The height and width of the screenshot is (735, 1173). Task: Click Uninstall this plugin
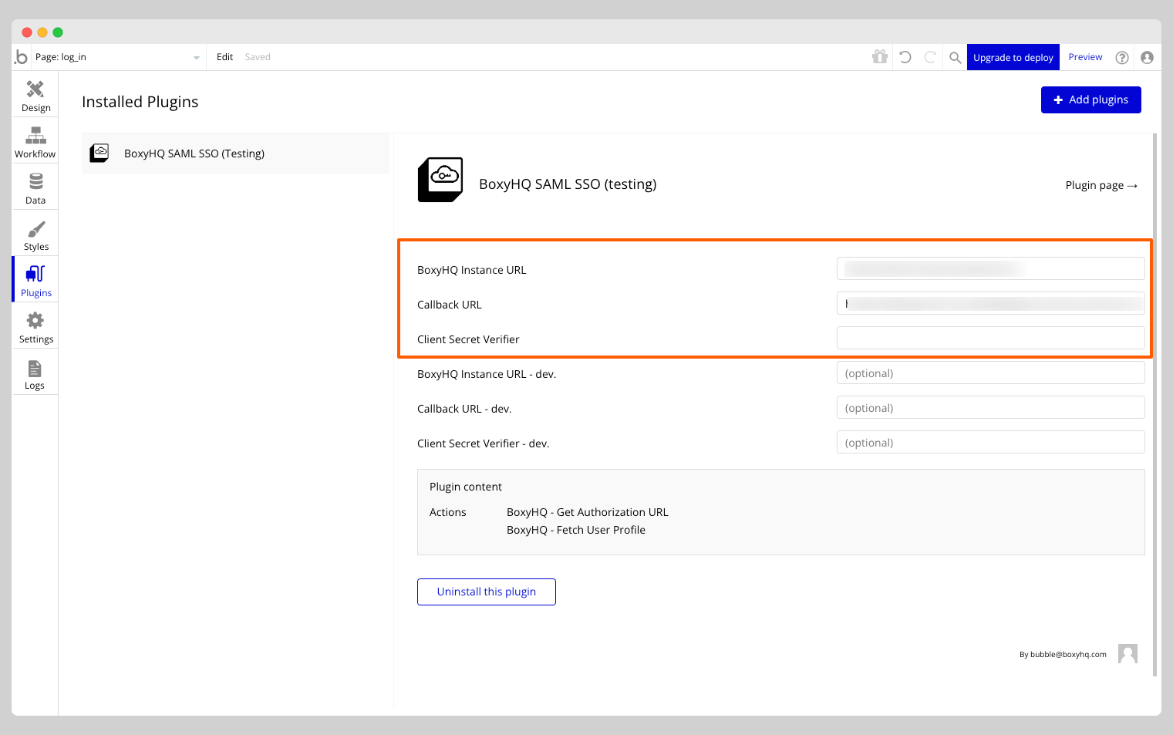click(x=486, y=592)
